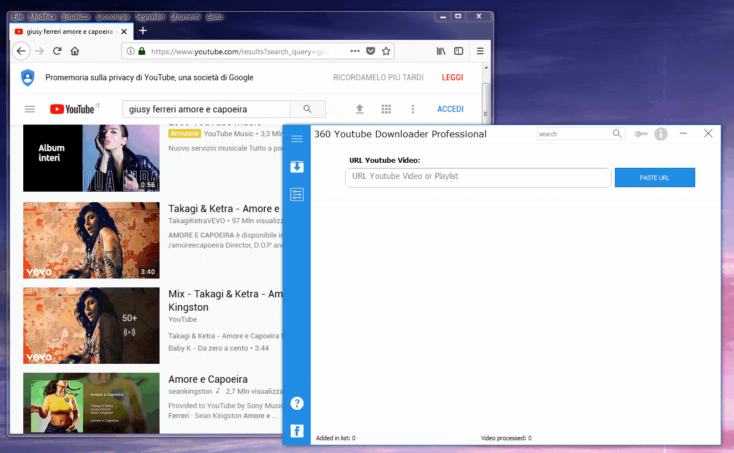Reload the YouTube page in Firefox
The height and width of the screenshot is (453, 734).
57,51
